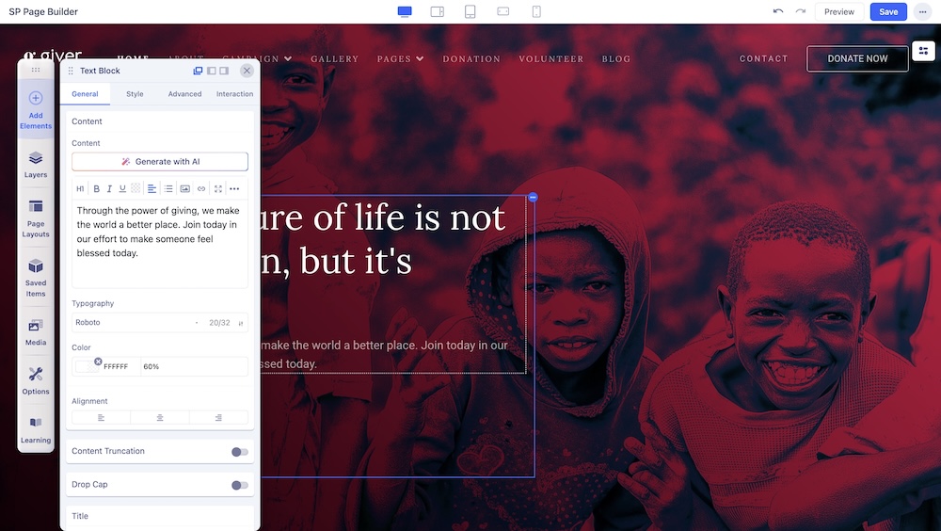Switch to the General tab

pyautogui.click(x=85, y=94)
